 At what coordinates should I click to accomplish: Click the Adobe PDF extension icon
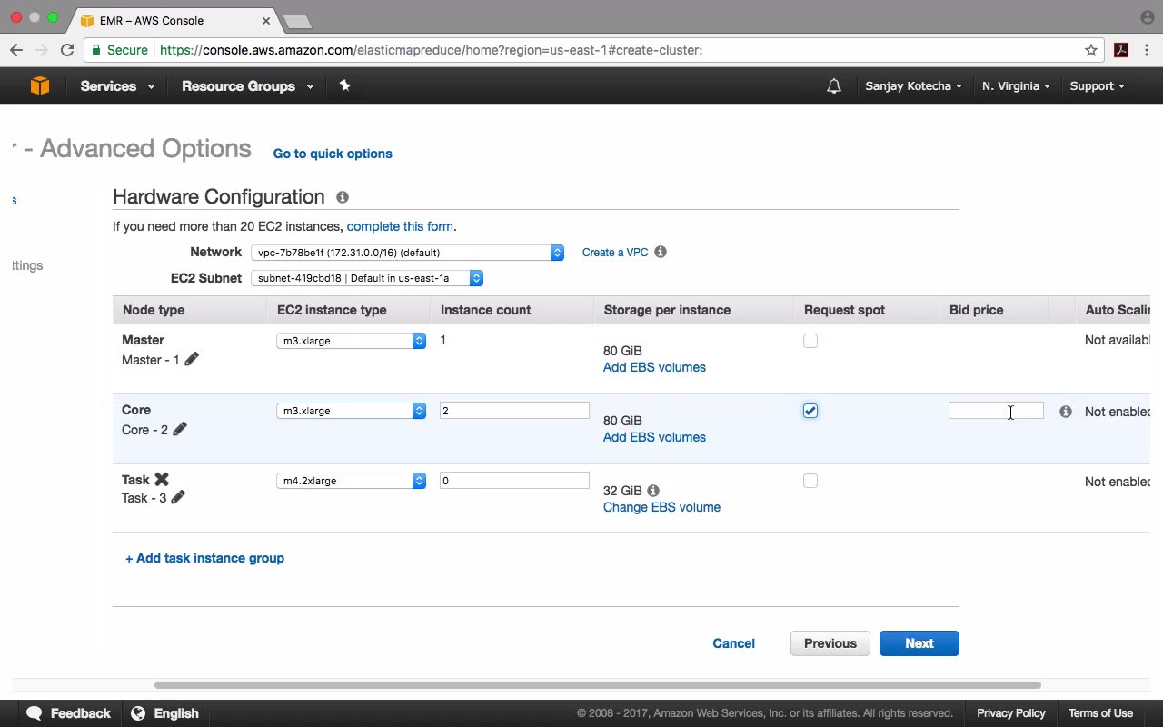point(1121,50)
